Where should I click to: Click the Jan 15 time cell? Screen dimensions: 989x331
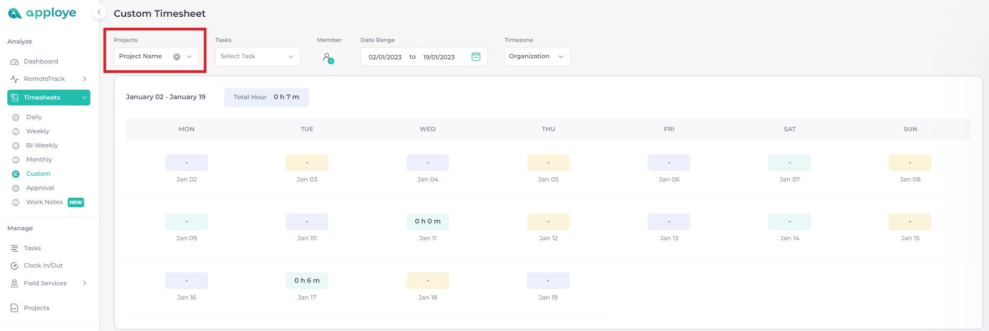(x=910, y=221)
